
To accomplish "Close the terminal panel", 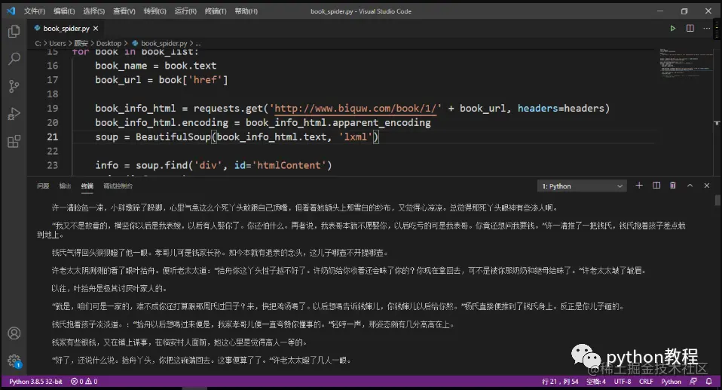I will [707, 186].
